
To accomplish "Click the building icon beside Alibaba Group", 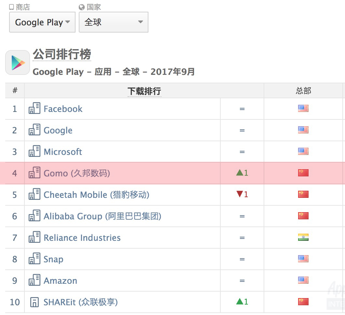I will [x=34, y=215].
